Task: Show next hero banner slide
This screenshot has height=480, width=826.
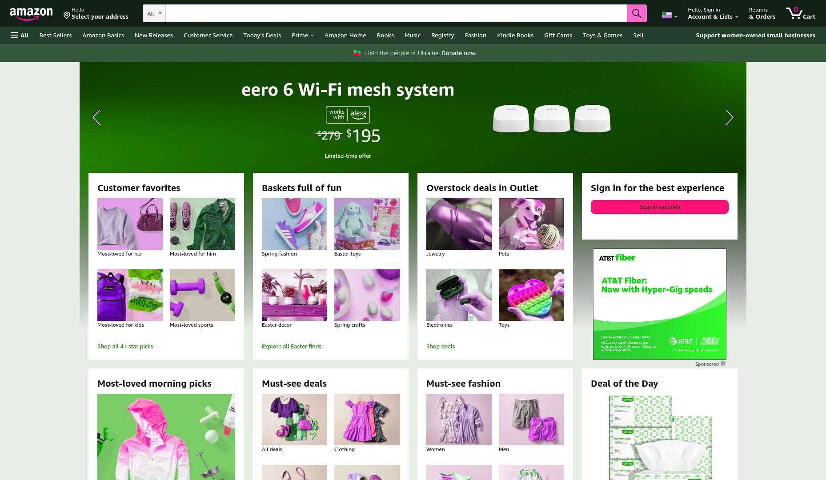Action: click(729, 117)
